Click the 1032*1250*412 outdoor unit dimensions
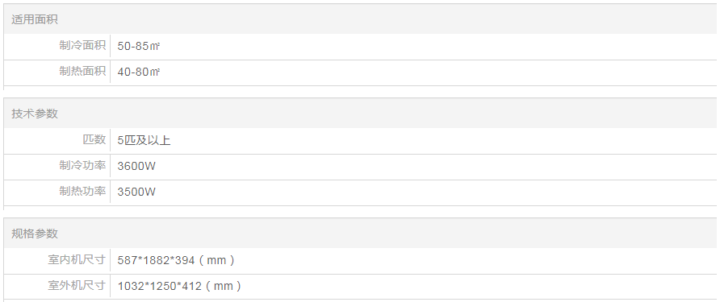Screen dimensions: 720x302 pos(159,286)
